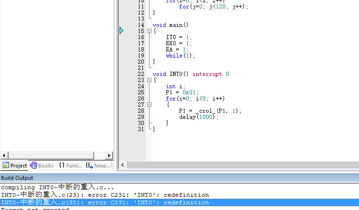Screen dimensions: 359x210
Task: Click the 'EA = 1;' statement
Action: 177,50
